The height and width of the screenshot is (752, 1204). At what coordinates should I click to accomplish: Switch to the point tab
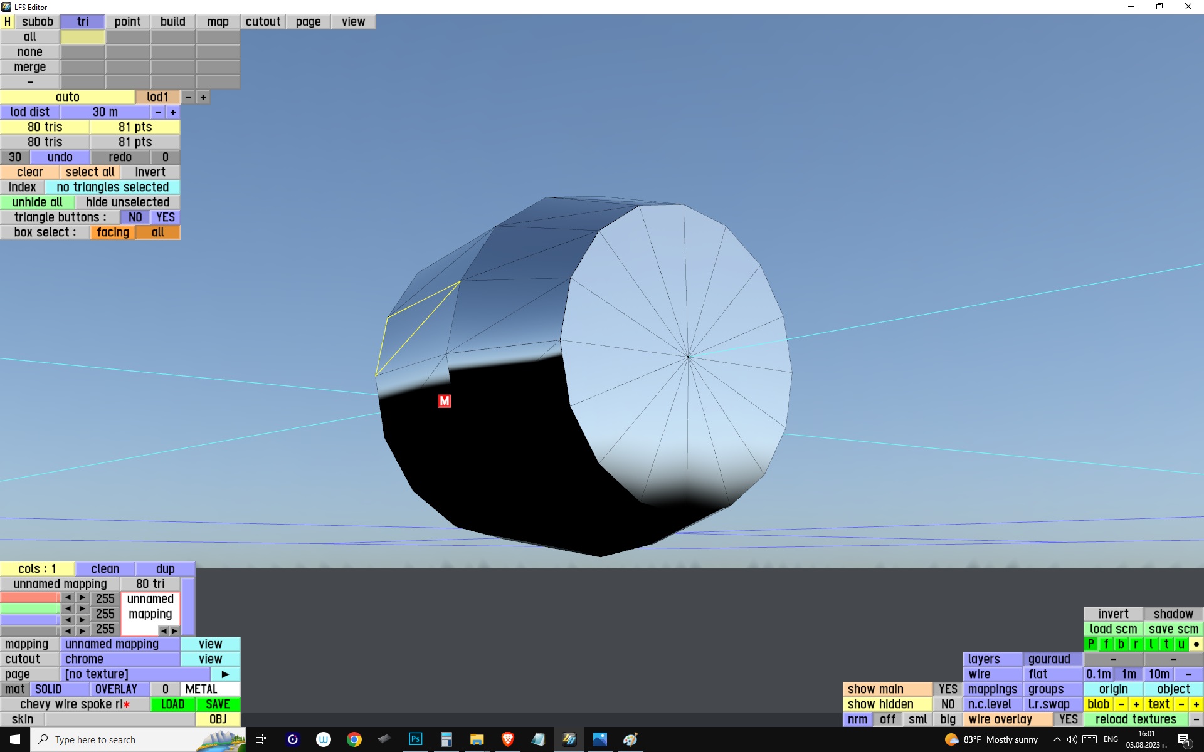click(x=127, y=22)
